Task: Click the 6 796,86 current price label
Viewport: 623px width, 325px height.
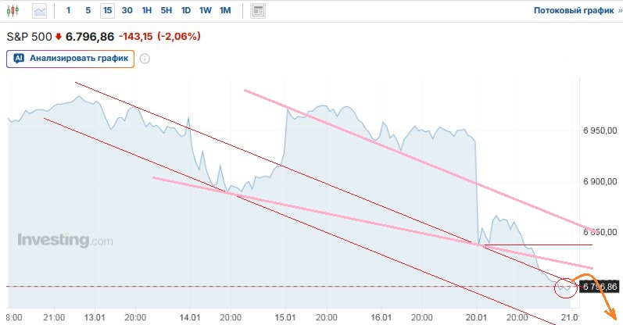Action: [600, 287]
